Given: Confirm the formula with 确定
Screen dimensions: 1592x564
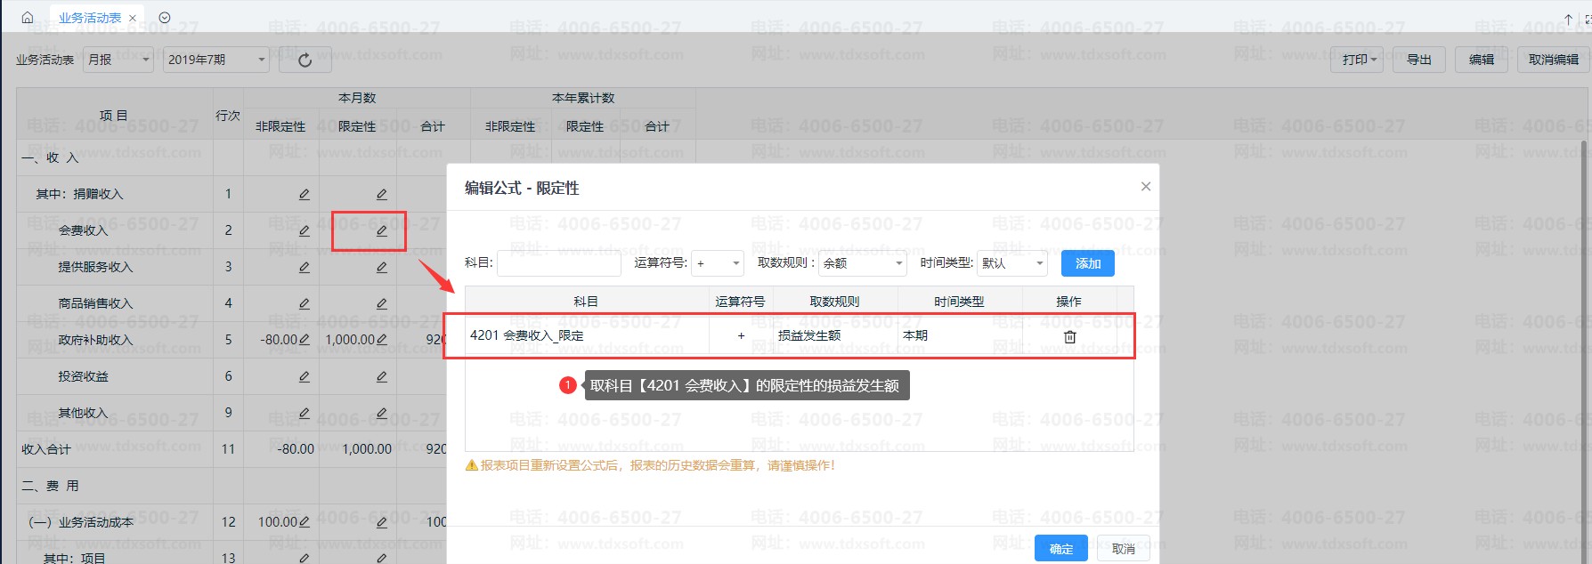Looking at the screenshot, I should tap(1060, 549).
